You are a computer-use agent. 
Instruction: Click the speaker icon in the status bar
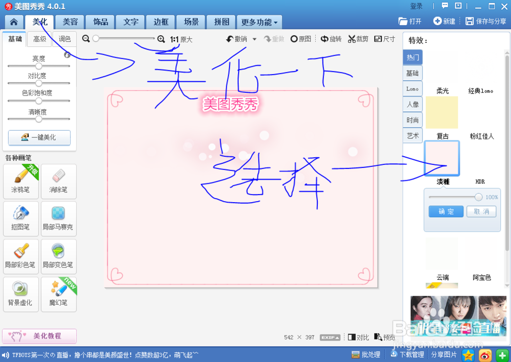pyautogui.click(x=5, y=355)
